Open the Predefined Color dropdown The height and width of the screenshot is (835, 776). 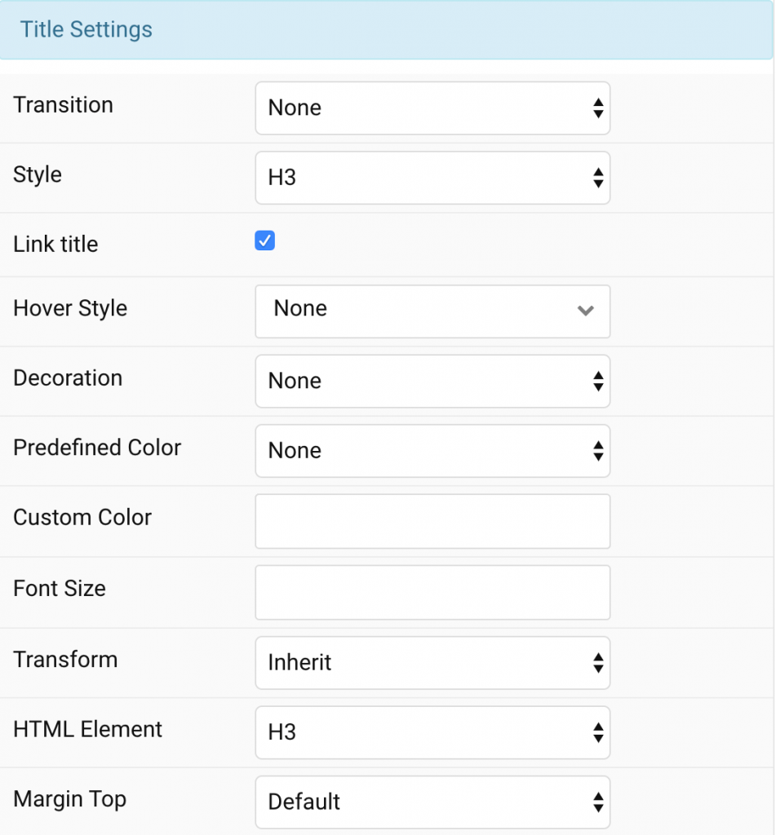pos(432,451)
